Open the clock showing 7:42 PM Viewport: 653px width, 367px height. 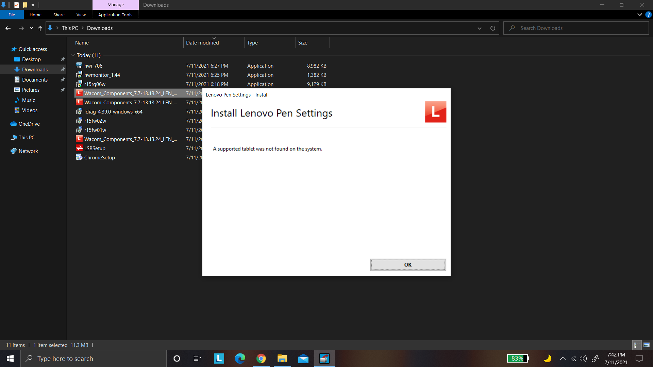click(616, 359)
